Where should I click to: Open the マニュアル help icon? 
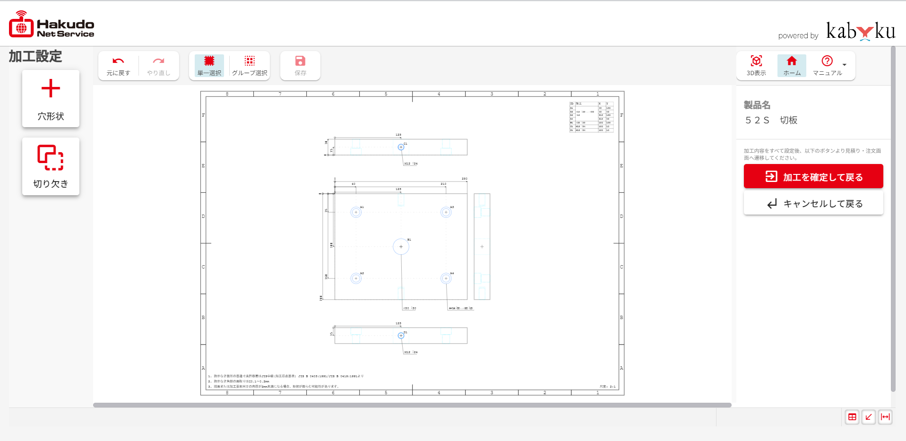[x=827, y=61]
